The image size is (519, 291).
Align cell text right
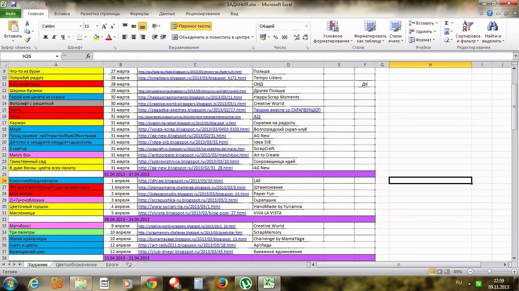[142, 37]
